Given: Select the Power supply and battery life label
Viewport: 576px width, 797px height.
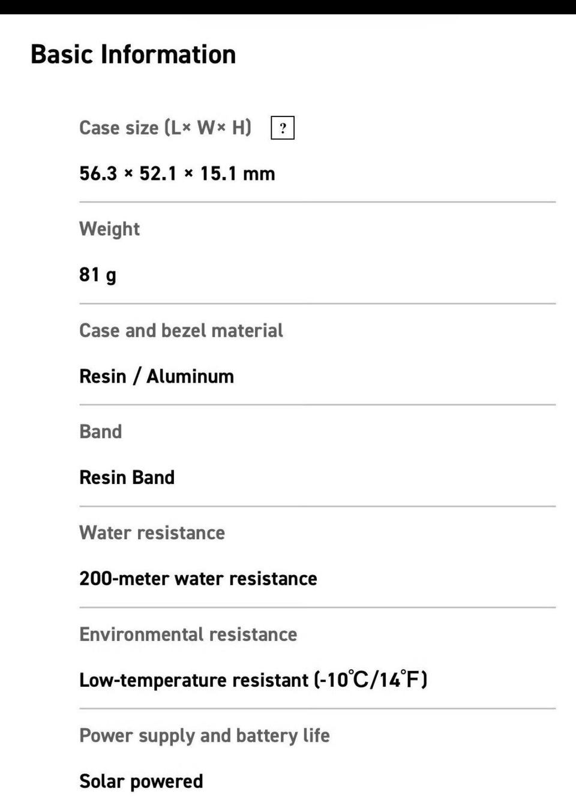Looking at the screenshot, I should pos(204,736).
